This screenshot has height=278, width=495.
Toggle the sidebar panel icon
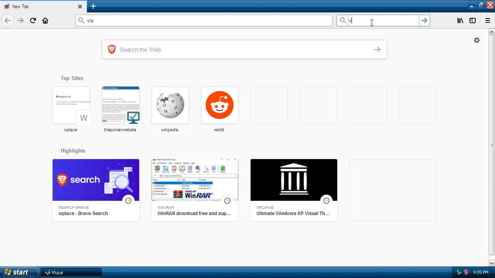pyautogui.click(x=473, y=20)
